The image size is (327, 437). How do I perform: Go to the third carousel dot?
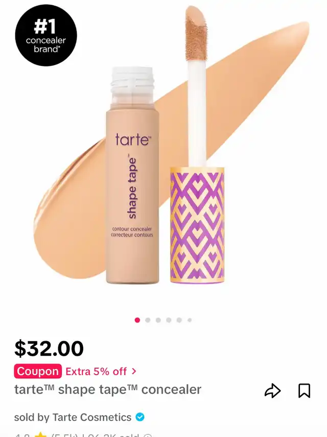coord(158,320)
